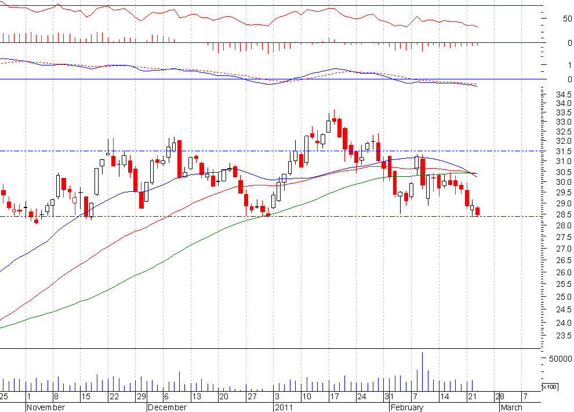Click the 28.5 price axis label
This screenshot has height=412, width=574.
(564, 214)
